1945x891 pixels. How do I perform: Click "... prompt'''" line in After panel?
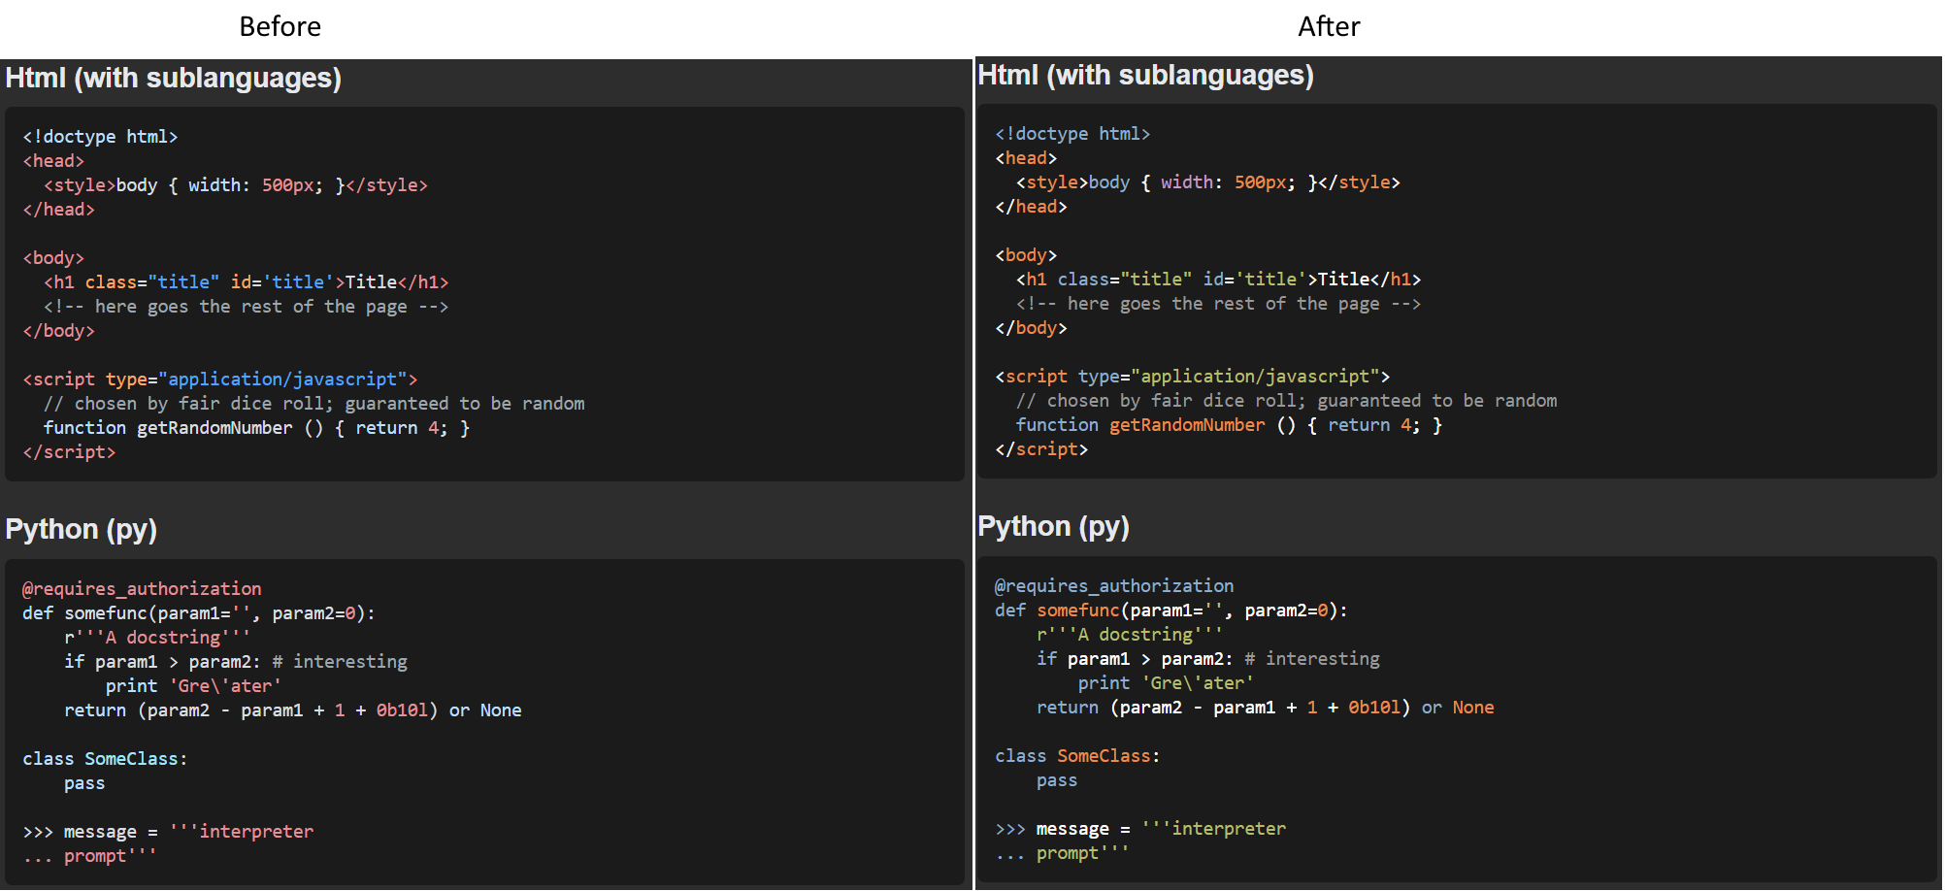[x=1062, y=853]
